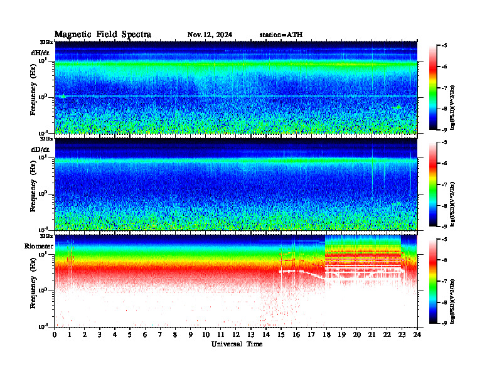Click hour 14 on the Universal Time axis

[x=266, y=335]
